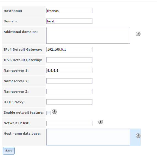
Task: Click the Hostname label
Action: coord(13,11)
